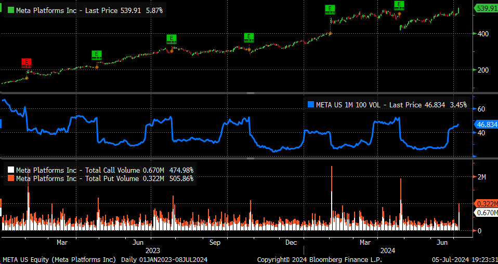The image size is (498, 264).
Task: Click the green E marker closest to the red E
Action: click(x=97, y=55)
